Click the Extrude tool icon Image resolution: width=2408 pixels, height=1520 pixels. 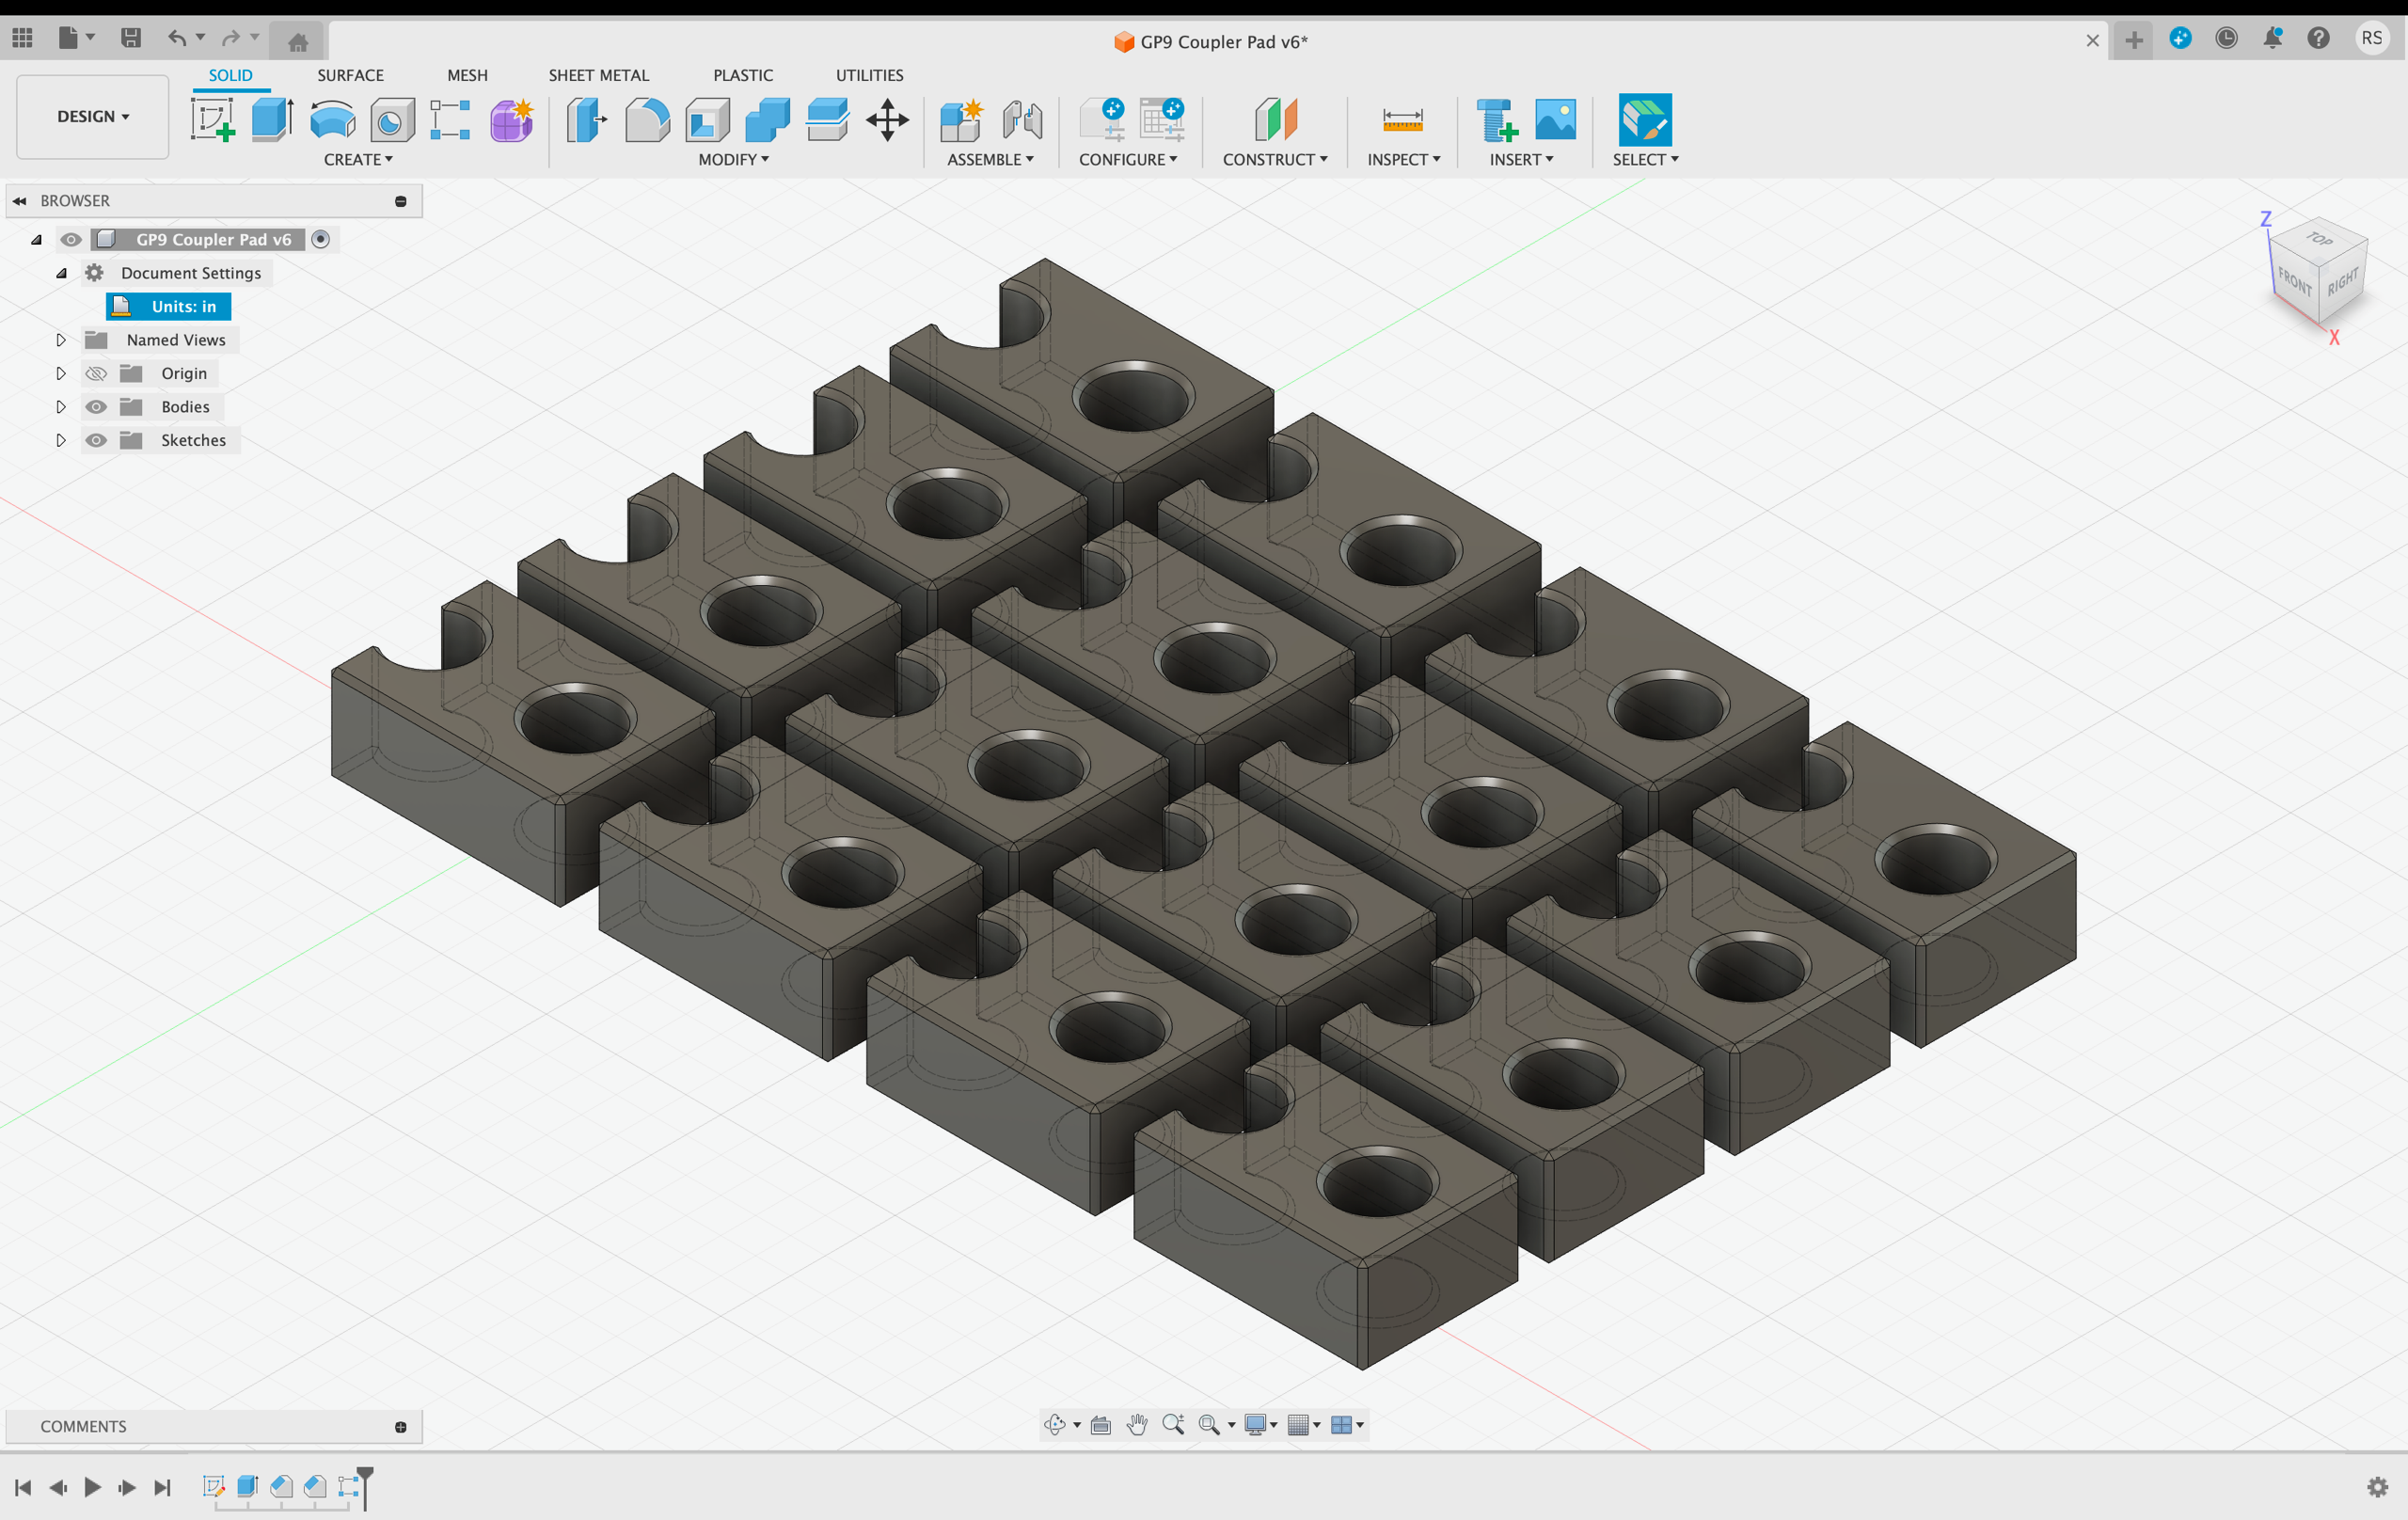271,120
